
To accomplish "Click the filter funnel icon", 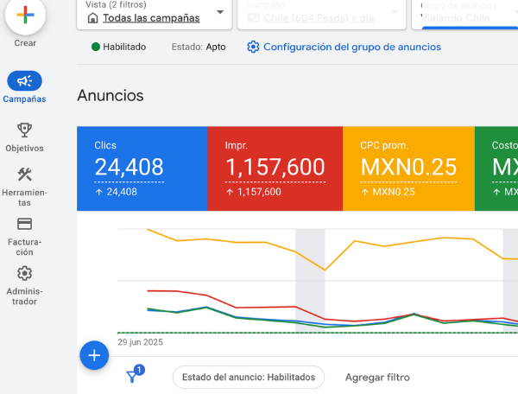I will pyautogui.click(x=132, y=376).
